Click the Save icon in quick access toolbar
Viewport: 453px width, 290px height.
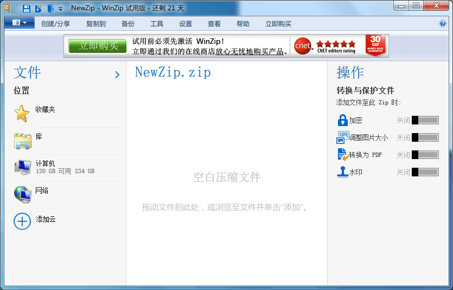[26, 8]
